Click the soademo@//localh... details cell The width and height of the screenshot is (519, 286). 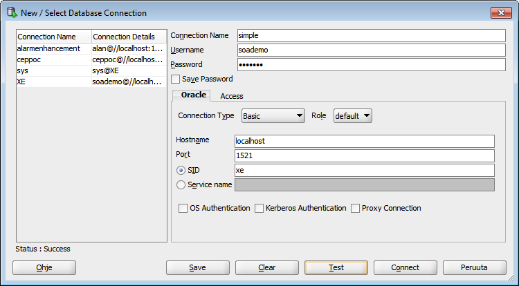point(129,82)
